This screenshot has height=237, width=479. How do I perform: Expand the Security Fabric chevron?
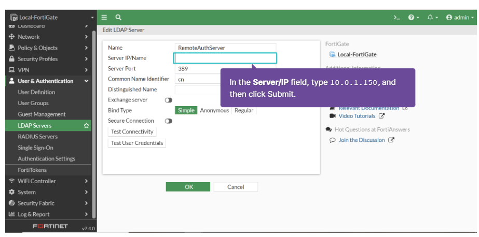point(87,203)
